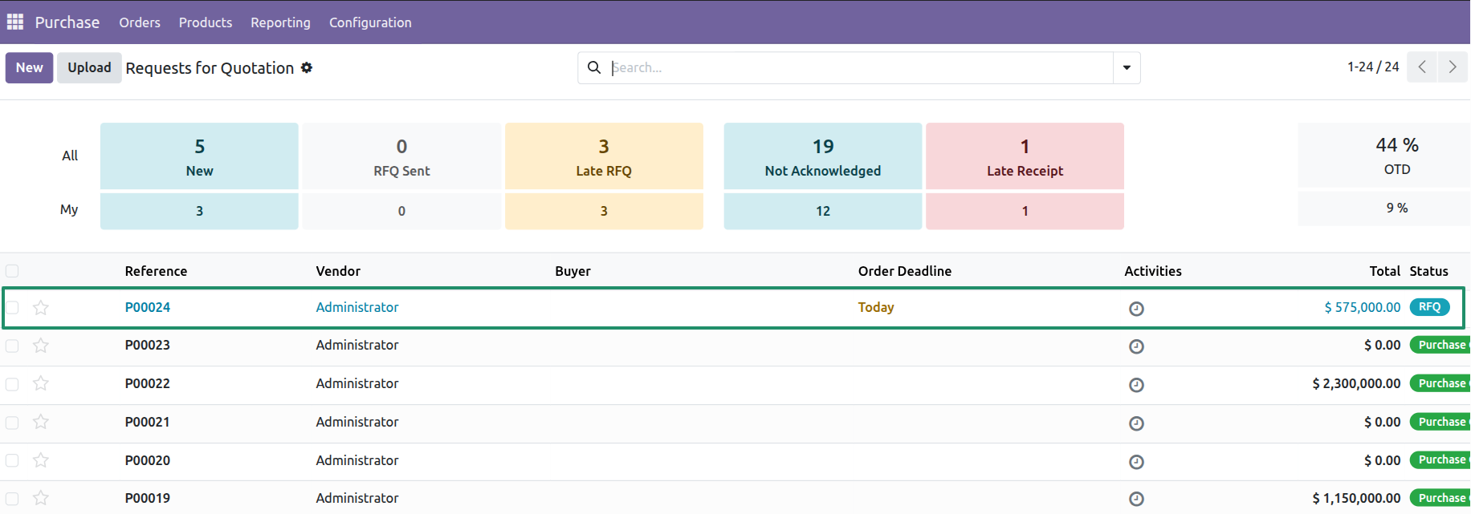Image resolution: width=1471 pixels, height=514 pixels.
Task: Filter by Not Acknowledged card showing 19
Action: 823,156
